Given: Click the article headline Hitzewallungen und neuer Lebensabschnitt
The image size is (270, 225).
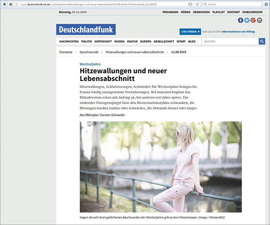Looking at the screenshot, I should click(x=123, y=75).
